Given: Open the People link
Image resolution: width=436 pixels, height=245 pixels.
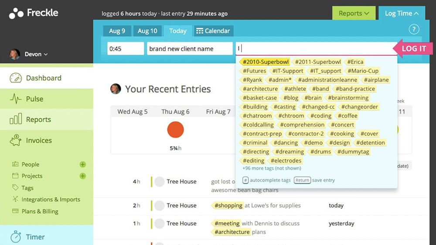Looking at the screenshot, I should [31, 164].
